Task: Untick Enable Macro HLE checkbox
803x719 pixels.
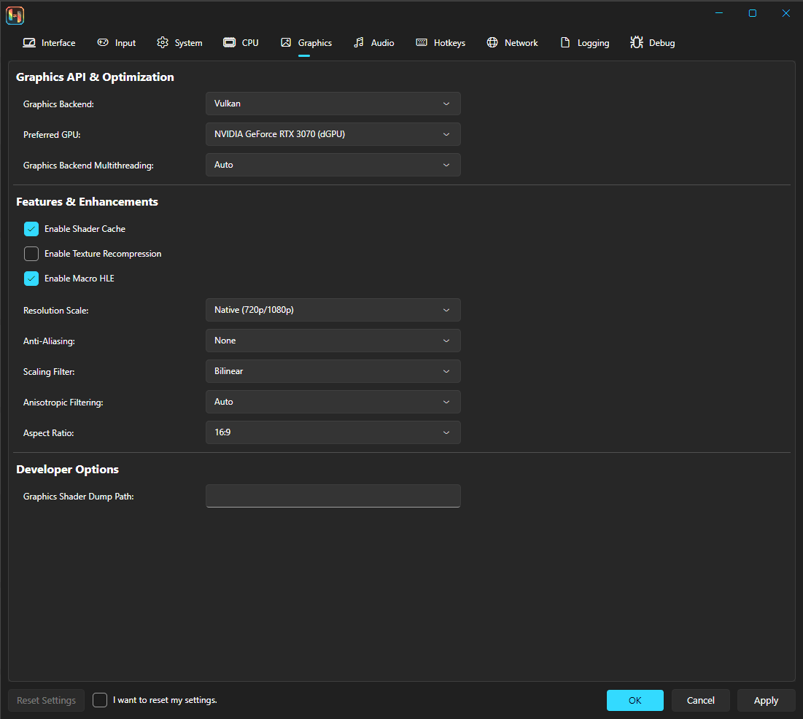Action: click(31, 279)
